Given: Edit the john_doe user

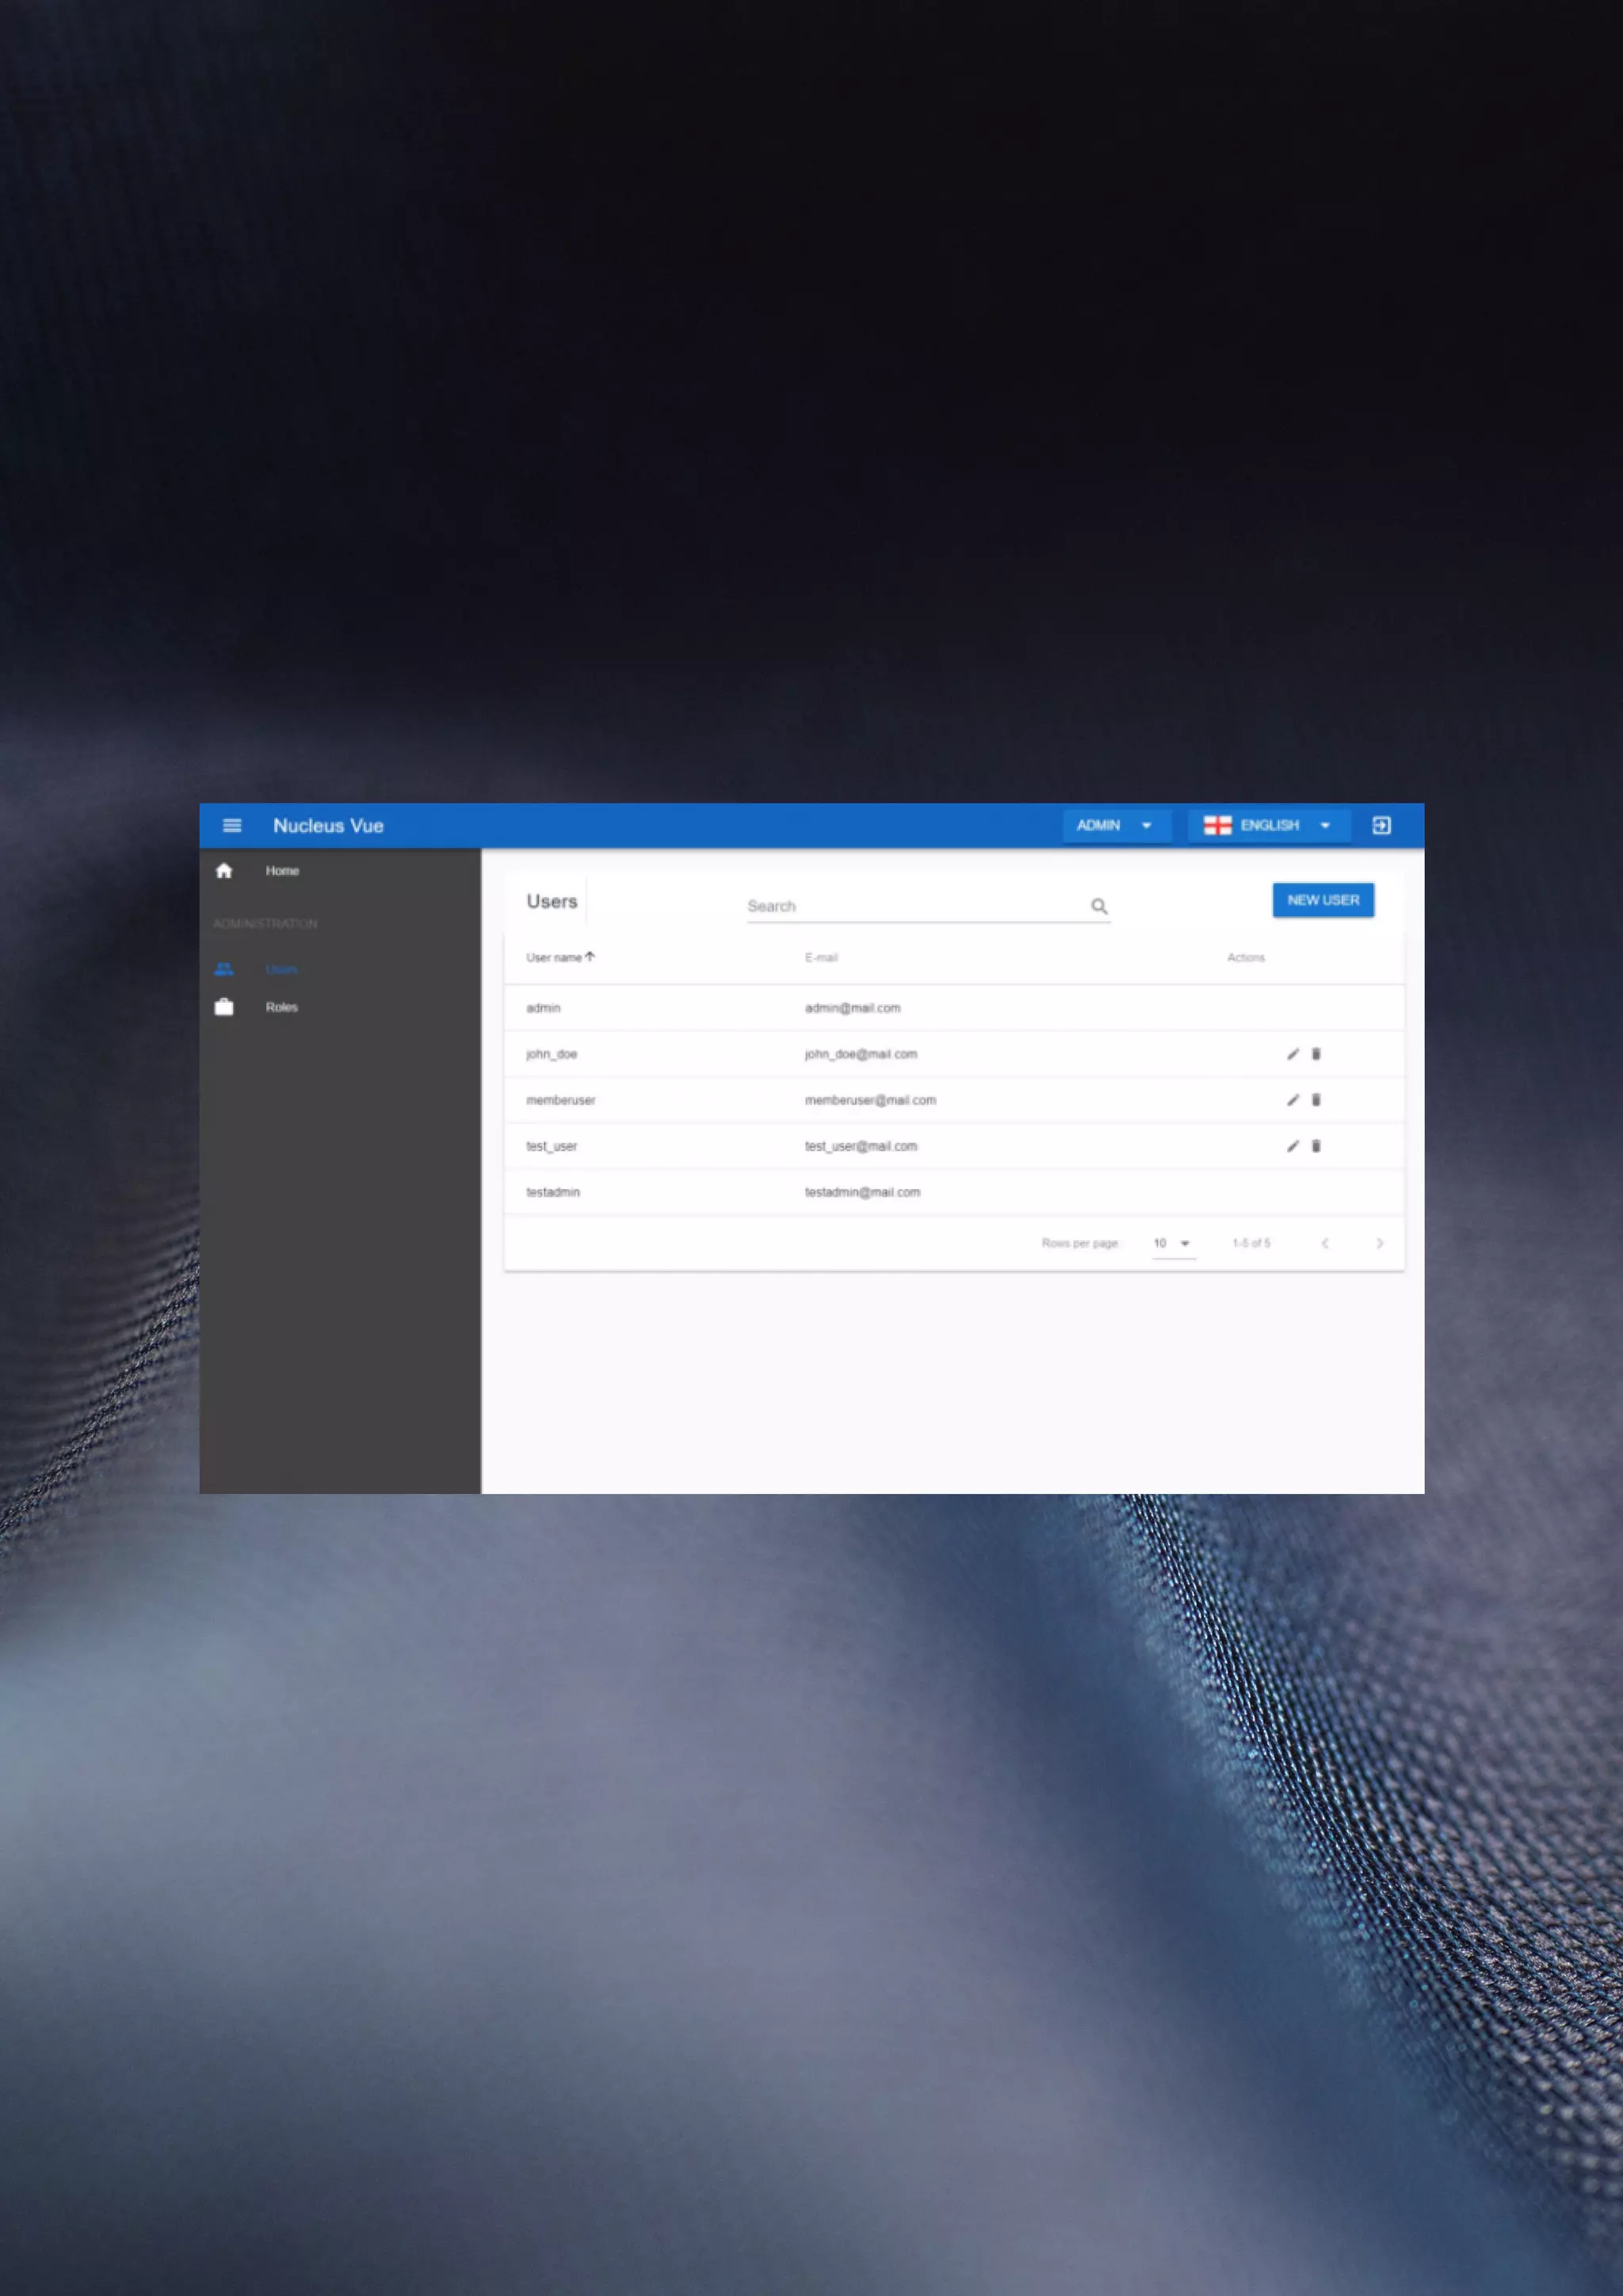Looking at the screenshot, I should (1292, 1054).
